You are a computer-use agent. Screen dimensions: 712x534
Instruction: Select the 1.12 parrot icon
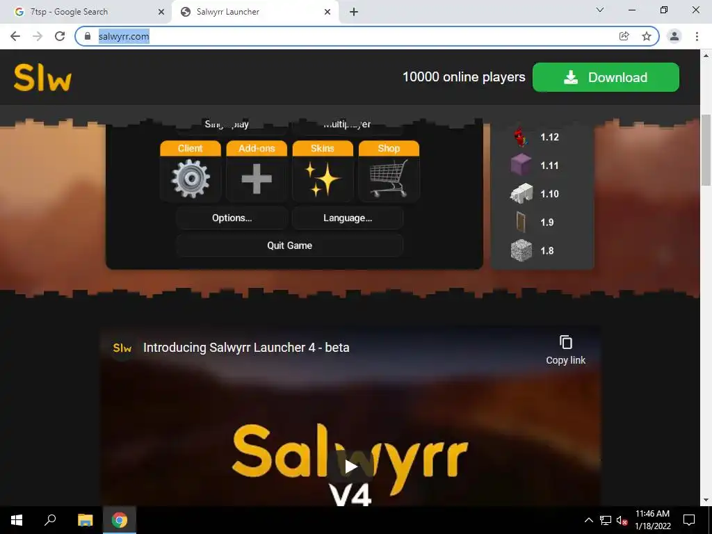tap(521, 137)
